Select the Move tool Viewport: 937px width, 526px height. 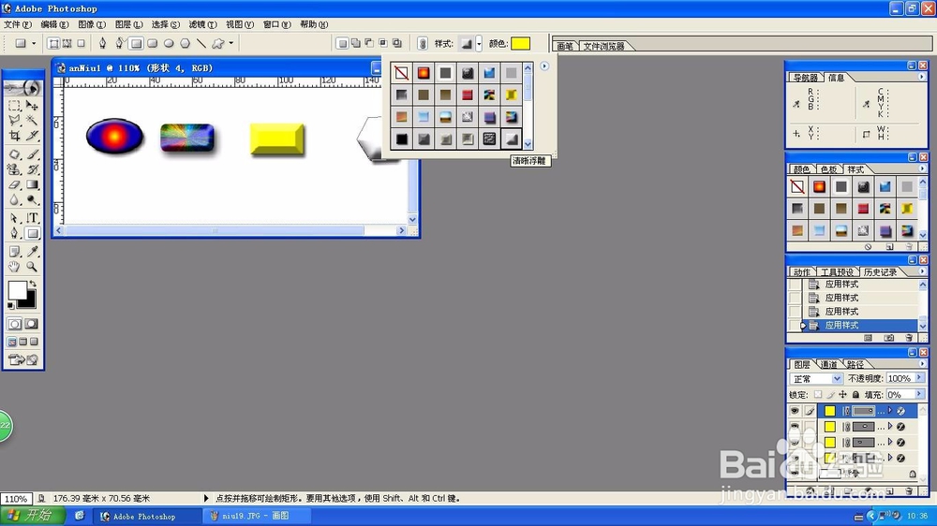click(32, 106)
